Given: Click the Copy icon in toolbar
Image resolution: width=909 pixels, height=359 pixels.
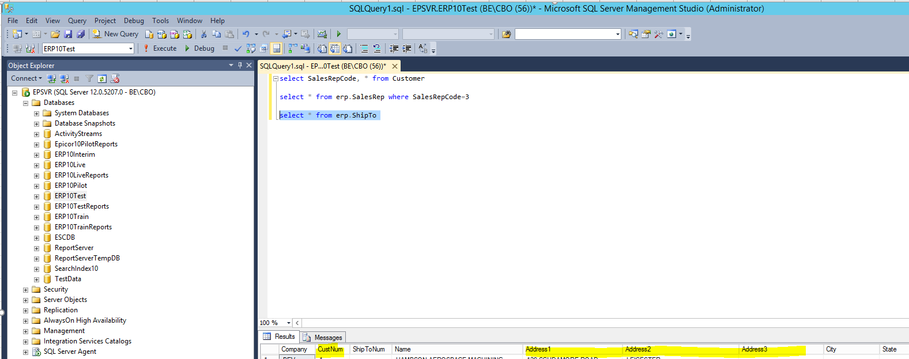Looking at the screenshot, I should [x=217, y=34].
